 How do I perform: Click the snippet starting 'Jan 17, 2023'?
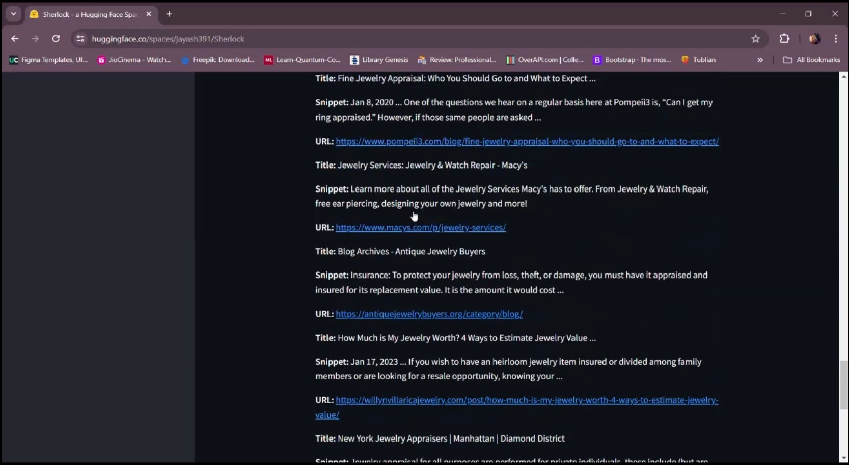click(508, 369)
